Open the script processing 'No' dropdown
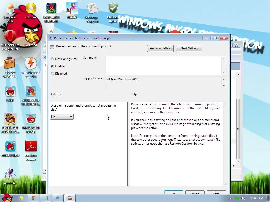270x202 pixels. click(62, 117)
